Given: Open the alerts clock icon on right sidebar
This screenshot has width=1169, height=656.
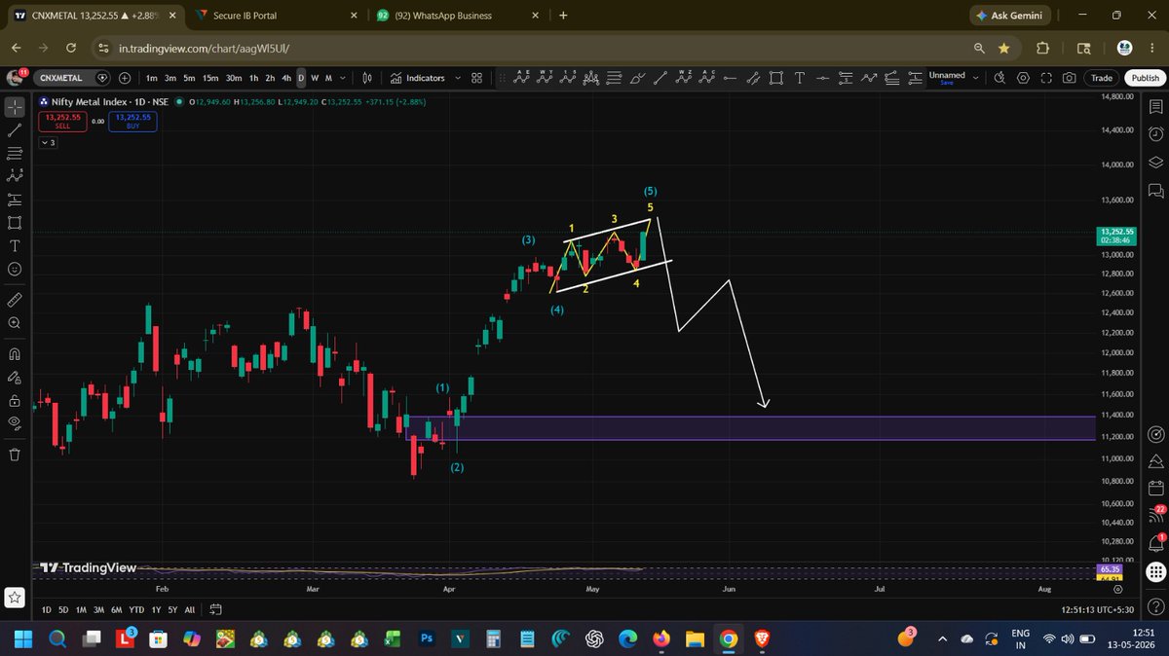Looking at the screenshot, I should 1155,133.
